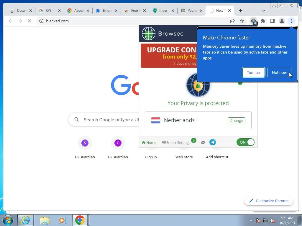Click the Browsec Telegram icon
This screenshot has height=226, width=302.
click(x=213, y=142)
